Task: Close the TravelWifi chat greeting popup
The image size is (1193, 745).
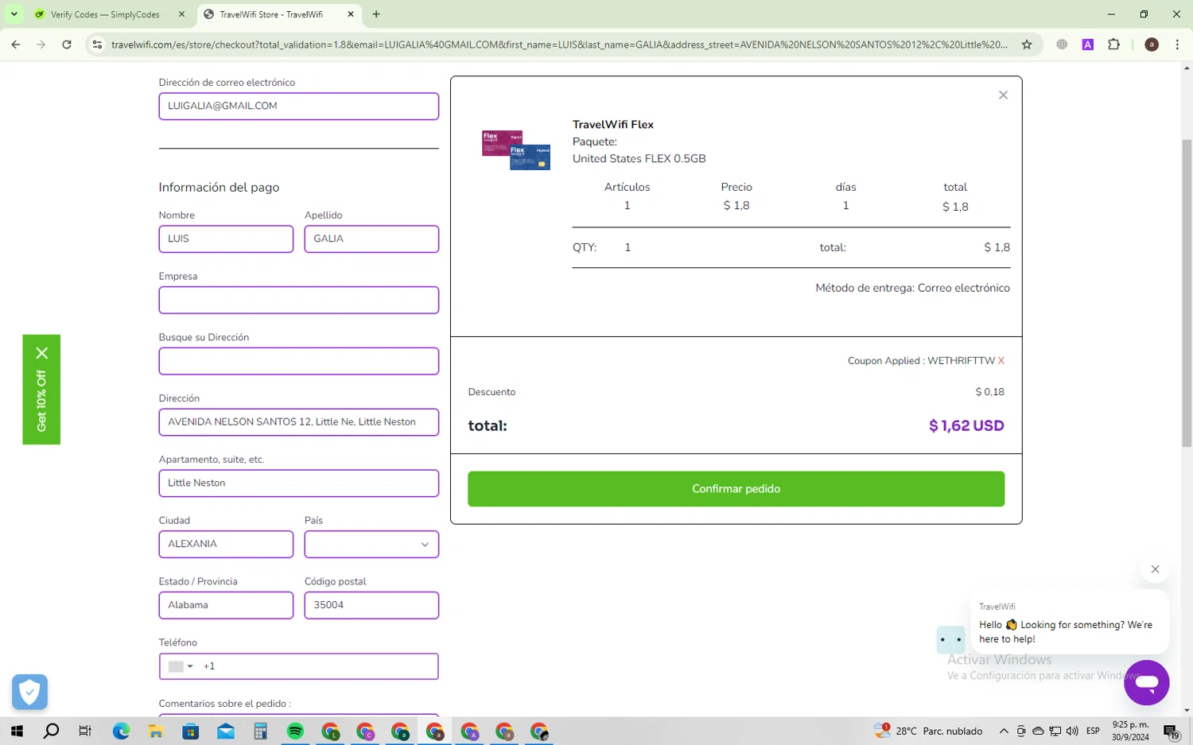Action: (x=1155, y=569)
